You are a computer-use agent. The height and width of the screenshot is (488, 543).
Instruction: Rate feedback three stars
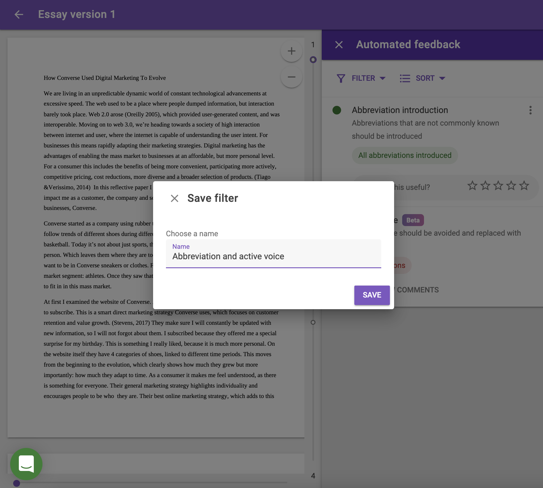point(498,186)
